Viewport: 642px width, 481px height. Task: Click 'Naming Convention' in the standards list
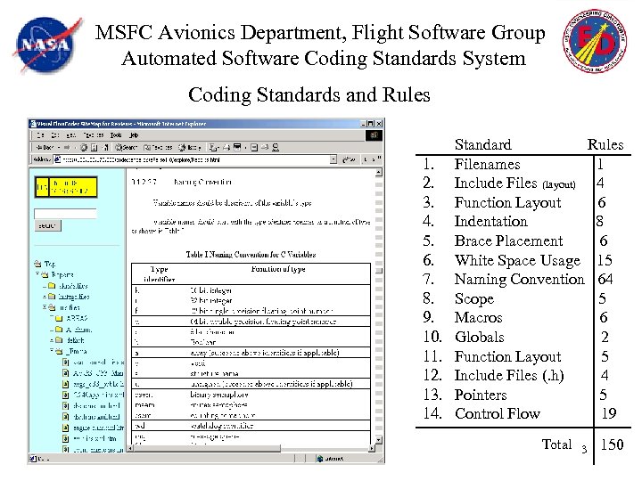coord(519,280)
